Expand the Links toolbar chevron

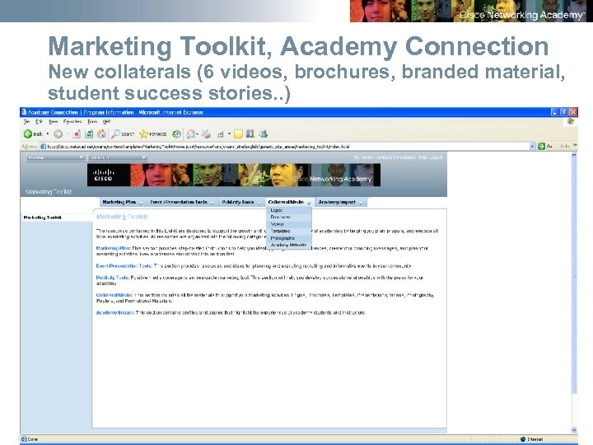575,145
